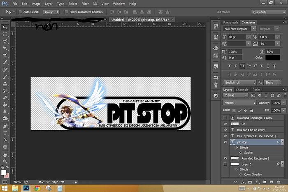Select the Pen tool
The width and height of the screenshot is (288, 192).
click(x=5, y=126)
